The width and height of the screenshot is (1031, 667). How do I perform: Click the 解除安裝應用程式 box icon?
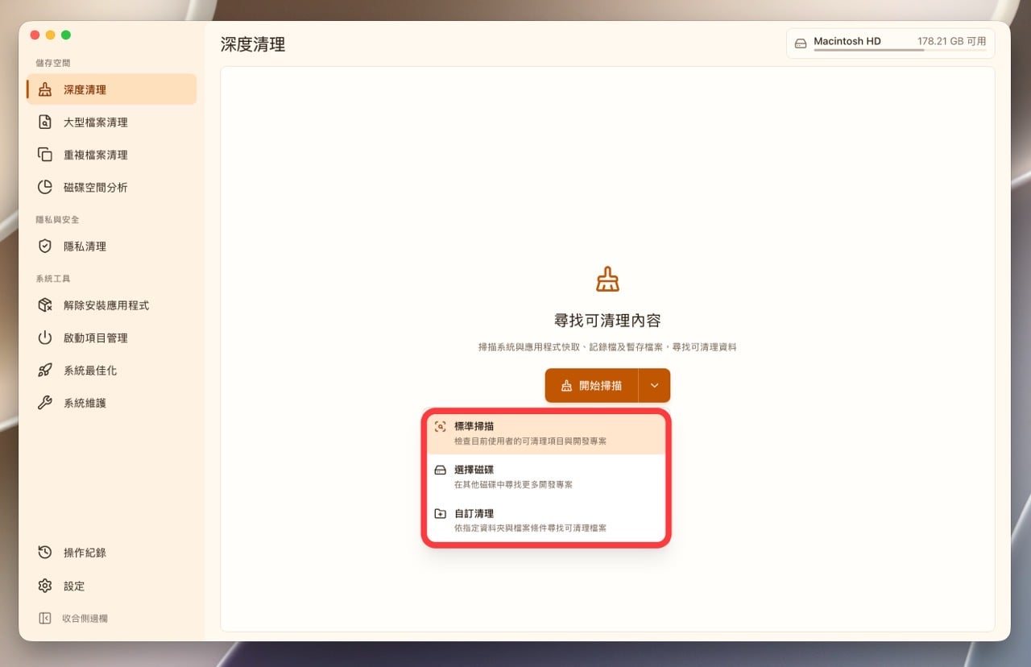tap(45, 305)
